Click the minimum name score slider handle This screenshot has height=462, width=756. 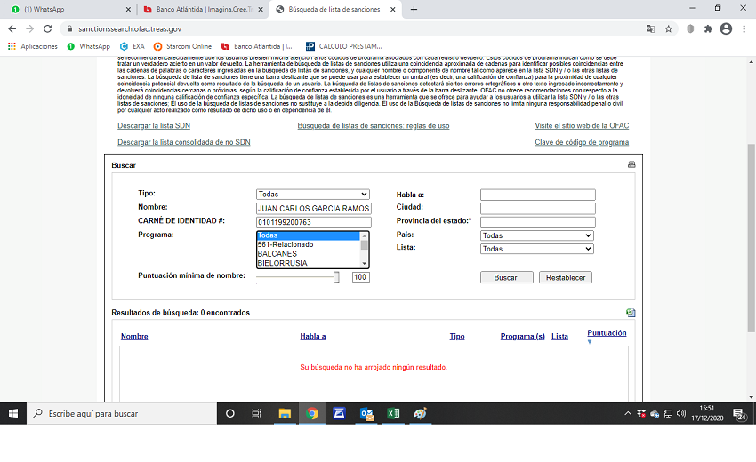coord(336,277)
